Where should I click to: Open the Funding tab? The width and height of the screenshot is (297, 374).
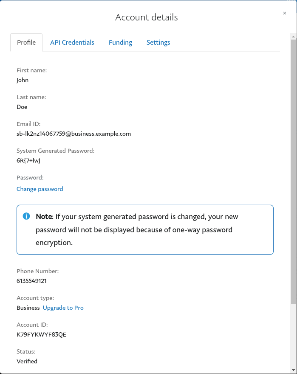[x=120, y=43]
